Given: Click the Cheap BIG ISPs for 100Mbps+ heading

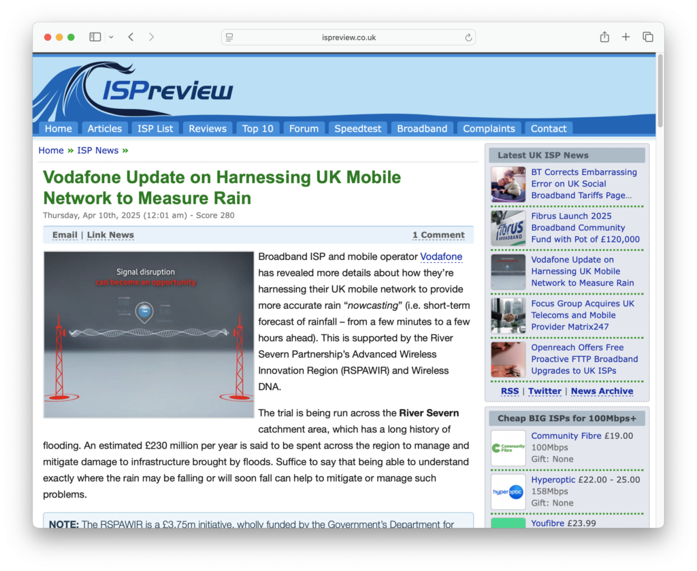Looking at the screenshot, I should coord(567,418).
